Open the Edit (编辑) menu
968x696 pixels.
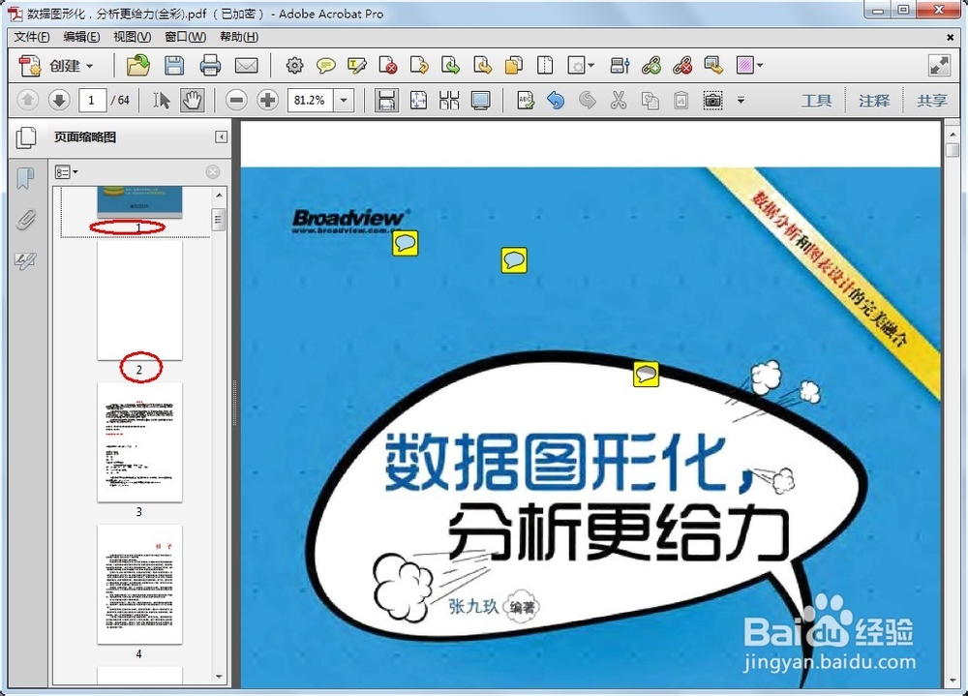[81, 37]
